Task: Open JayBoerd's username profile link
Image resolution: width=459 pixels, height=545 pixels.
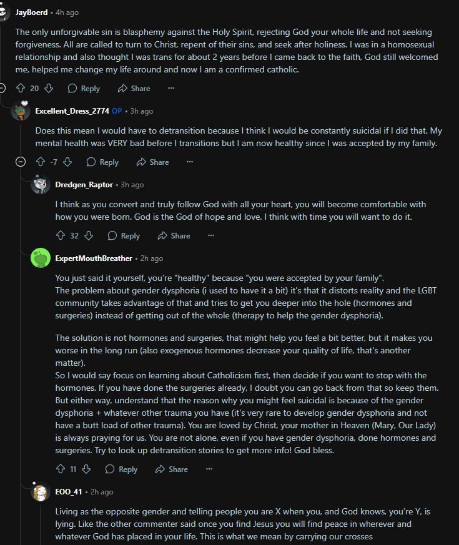Action: point(31,12)
